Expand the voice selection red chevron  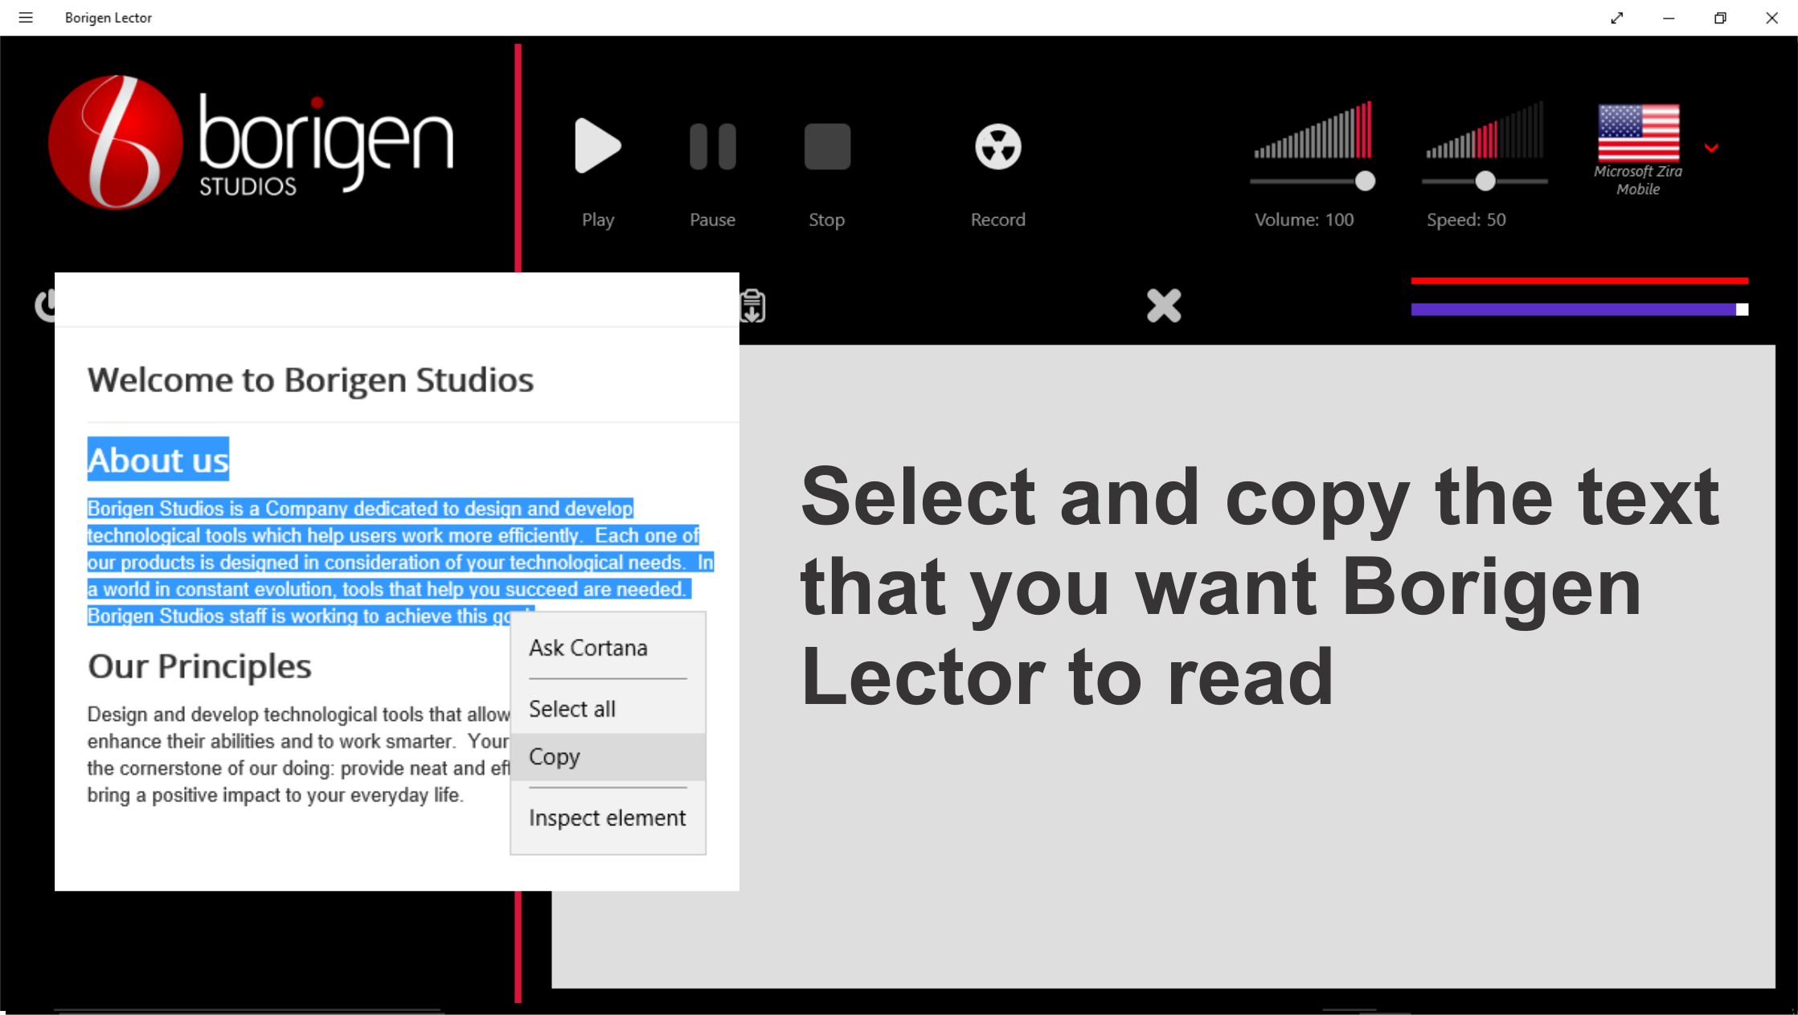pos(1711,148)
